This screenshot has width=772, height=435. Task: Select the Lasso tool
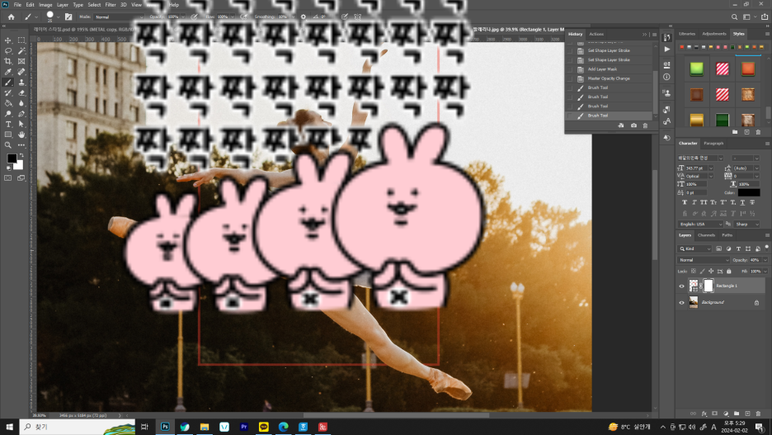tap(8, 50)
